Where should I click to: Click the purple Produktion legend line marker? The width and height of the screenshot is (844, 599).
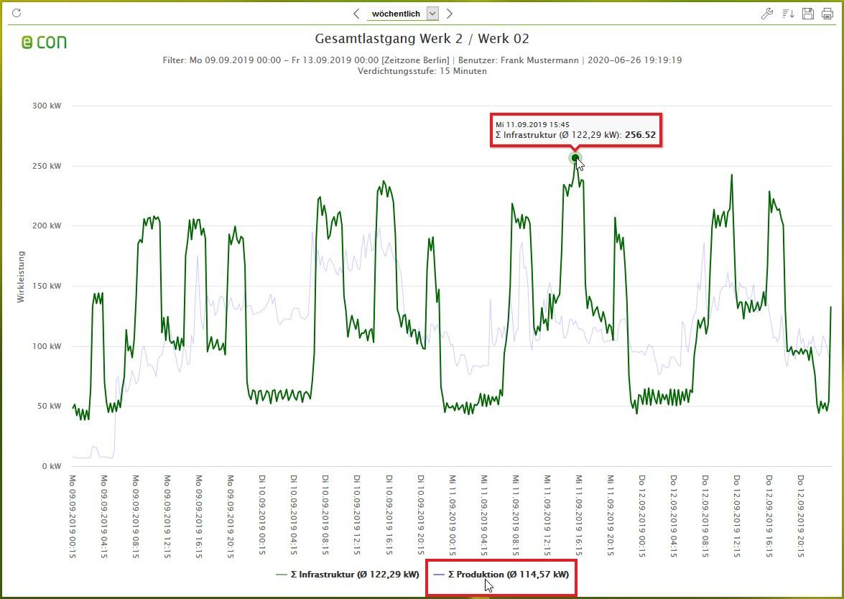point(439,575)
